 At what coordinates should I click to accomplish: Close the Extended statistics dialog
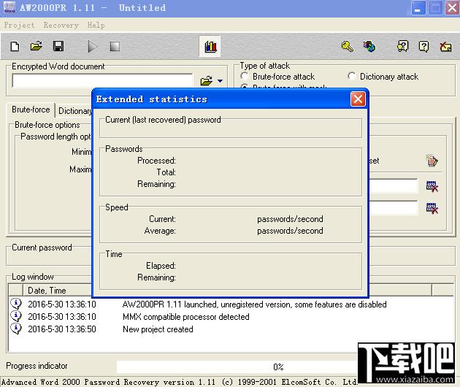tap(358, 99)
